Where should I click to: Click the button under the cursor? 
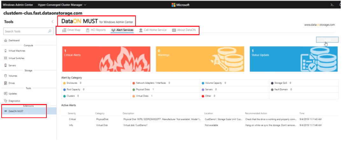[x=327, y=40]
